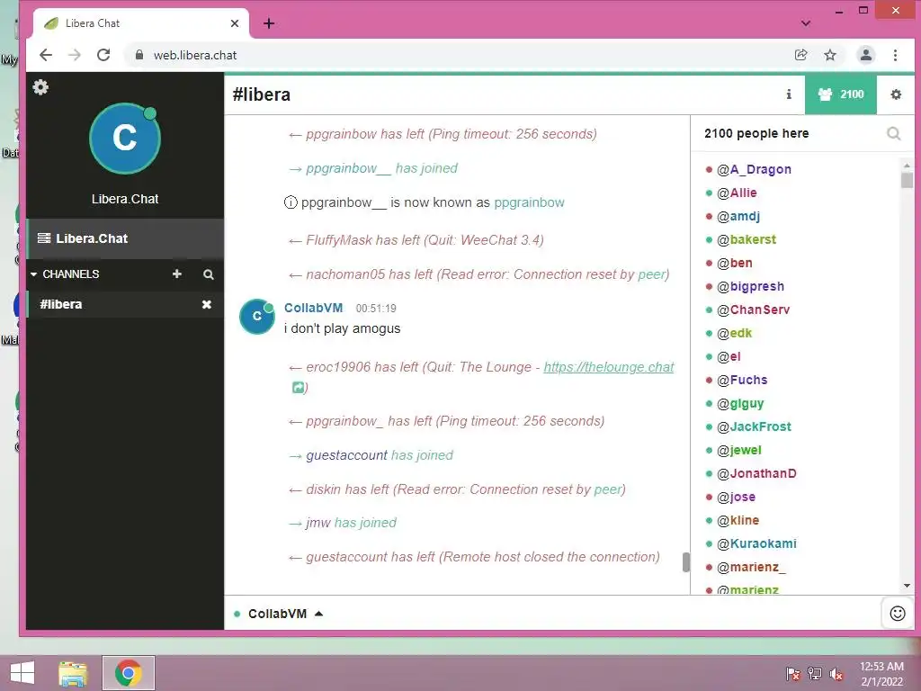Open the Windows Start button
This screenshot has height=691, width=921.
pos(22,673)
